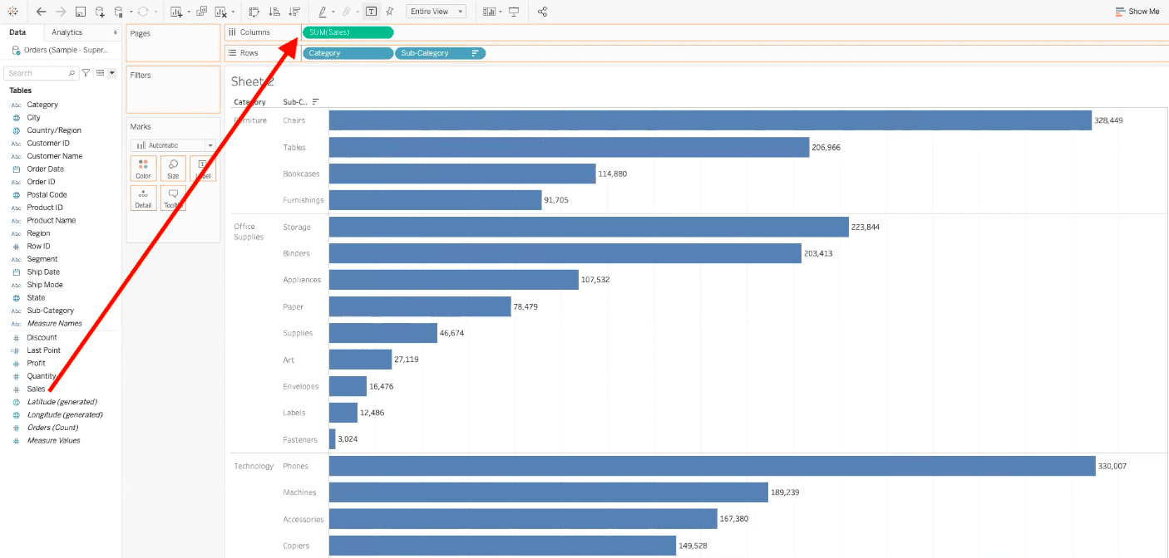The height and width of the screenshot is (558, 1169).
Task: Select the Sort Ascending toolbar icon
Action: click(x=274, y=12)
